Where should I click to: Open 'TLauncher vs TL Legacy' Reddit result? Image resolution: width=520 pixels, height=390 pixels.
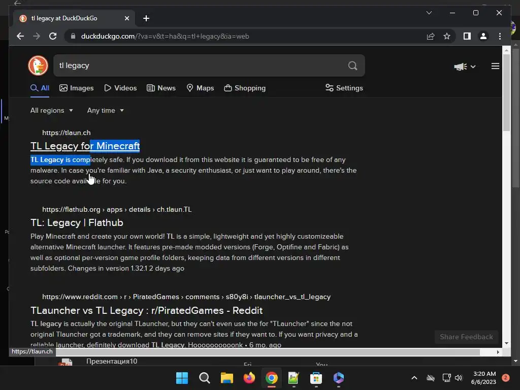(x=146, y=310)
